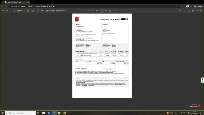Image resolution: width=204 pixels, height=115 pixels.
Task: Open PDF viewer settings gear
Action: point(201,11)
